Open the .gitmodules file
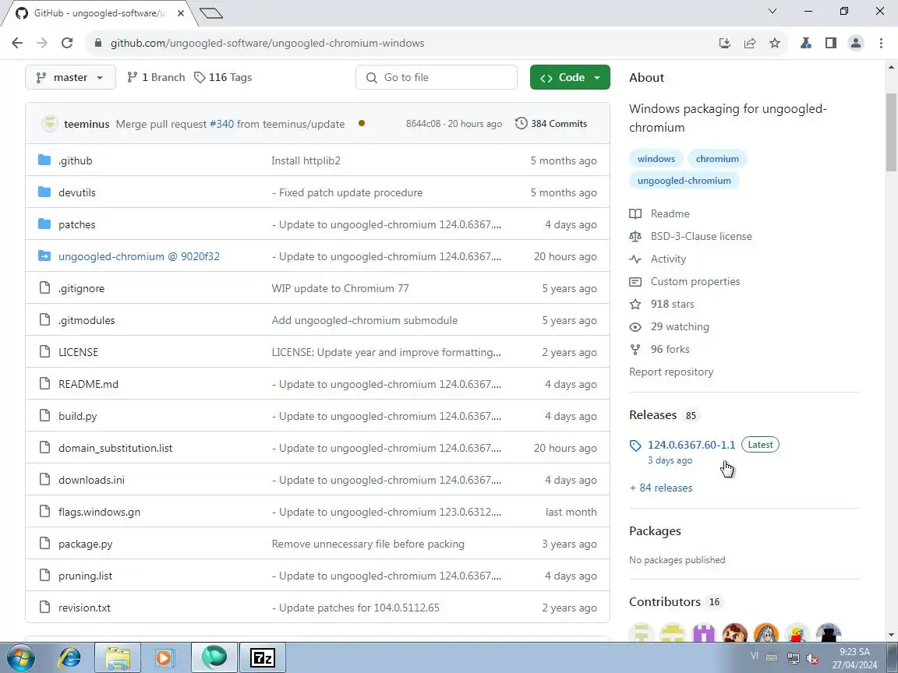The image size is (898, 673). point(87,320)
